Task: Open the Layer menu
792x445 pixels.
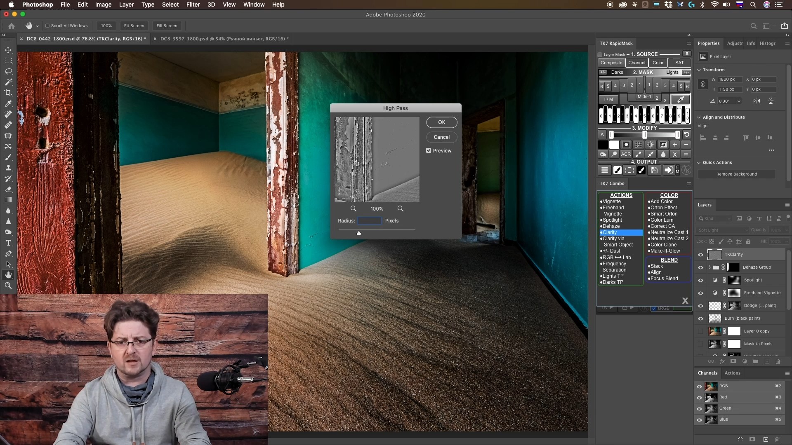Action: point(126,5)
